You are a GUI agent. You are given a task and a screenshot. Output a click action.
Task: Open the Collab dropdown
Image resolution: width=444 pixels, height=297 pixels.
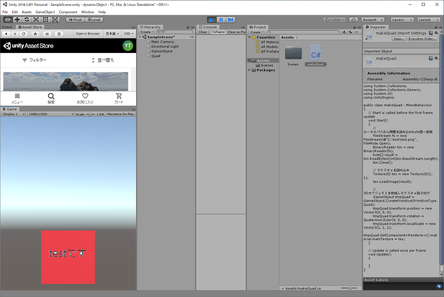(334, 20)
